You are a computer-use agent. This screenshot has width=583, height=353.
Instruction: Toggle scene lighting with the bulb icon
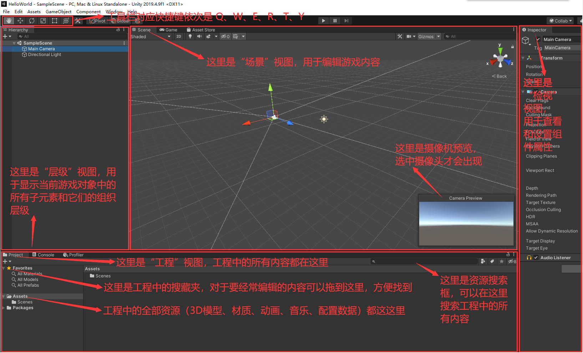pyautogui.click(x=190, y=36)
